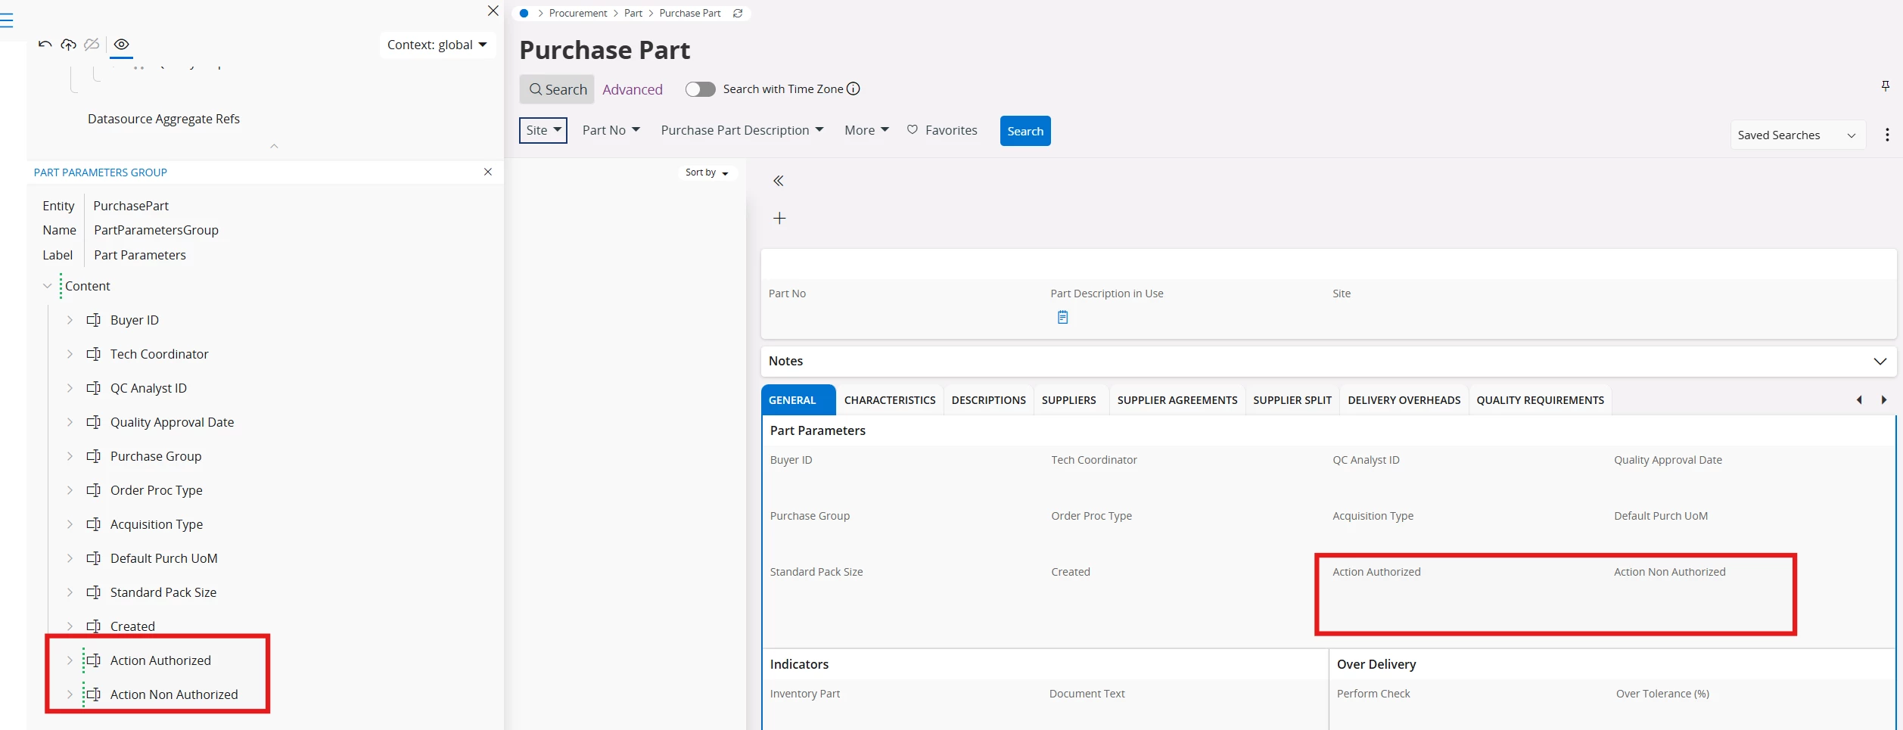
Task: Click the Advanced search link
Action: pyautogui.click(x=632, y=90)
